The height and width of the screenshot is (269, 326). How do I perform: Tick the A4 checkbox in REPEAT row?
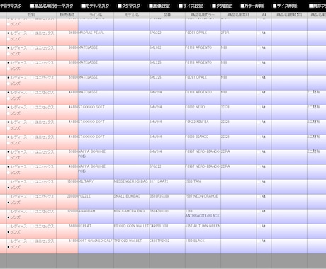pos(259,227)
